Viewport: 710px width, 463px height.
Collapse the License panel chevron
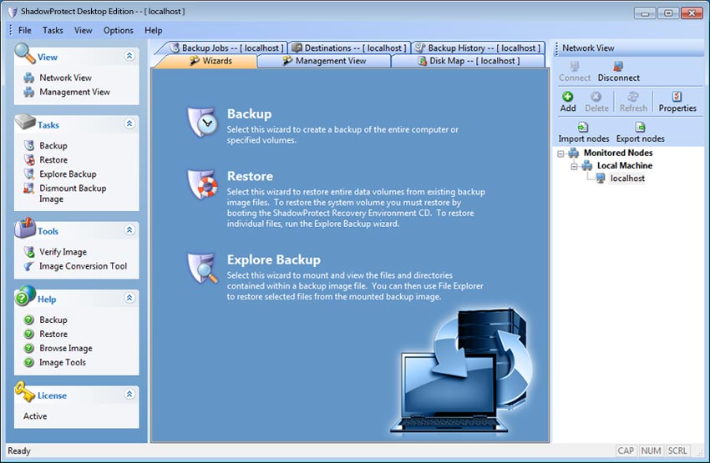point(129,394)
